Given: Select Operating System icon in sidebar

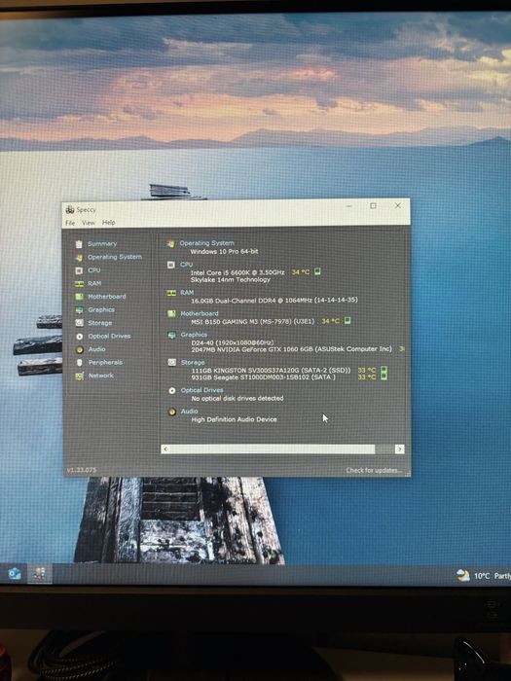Looking at the screenshot, I should pos(79,257).
